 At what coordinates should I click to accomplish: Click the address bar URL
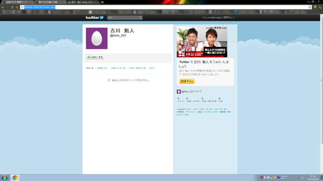point(40,7)
